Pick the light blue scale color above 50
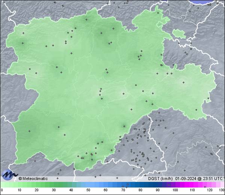Viewport: 225px width, 195px height. pos(88,185)
